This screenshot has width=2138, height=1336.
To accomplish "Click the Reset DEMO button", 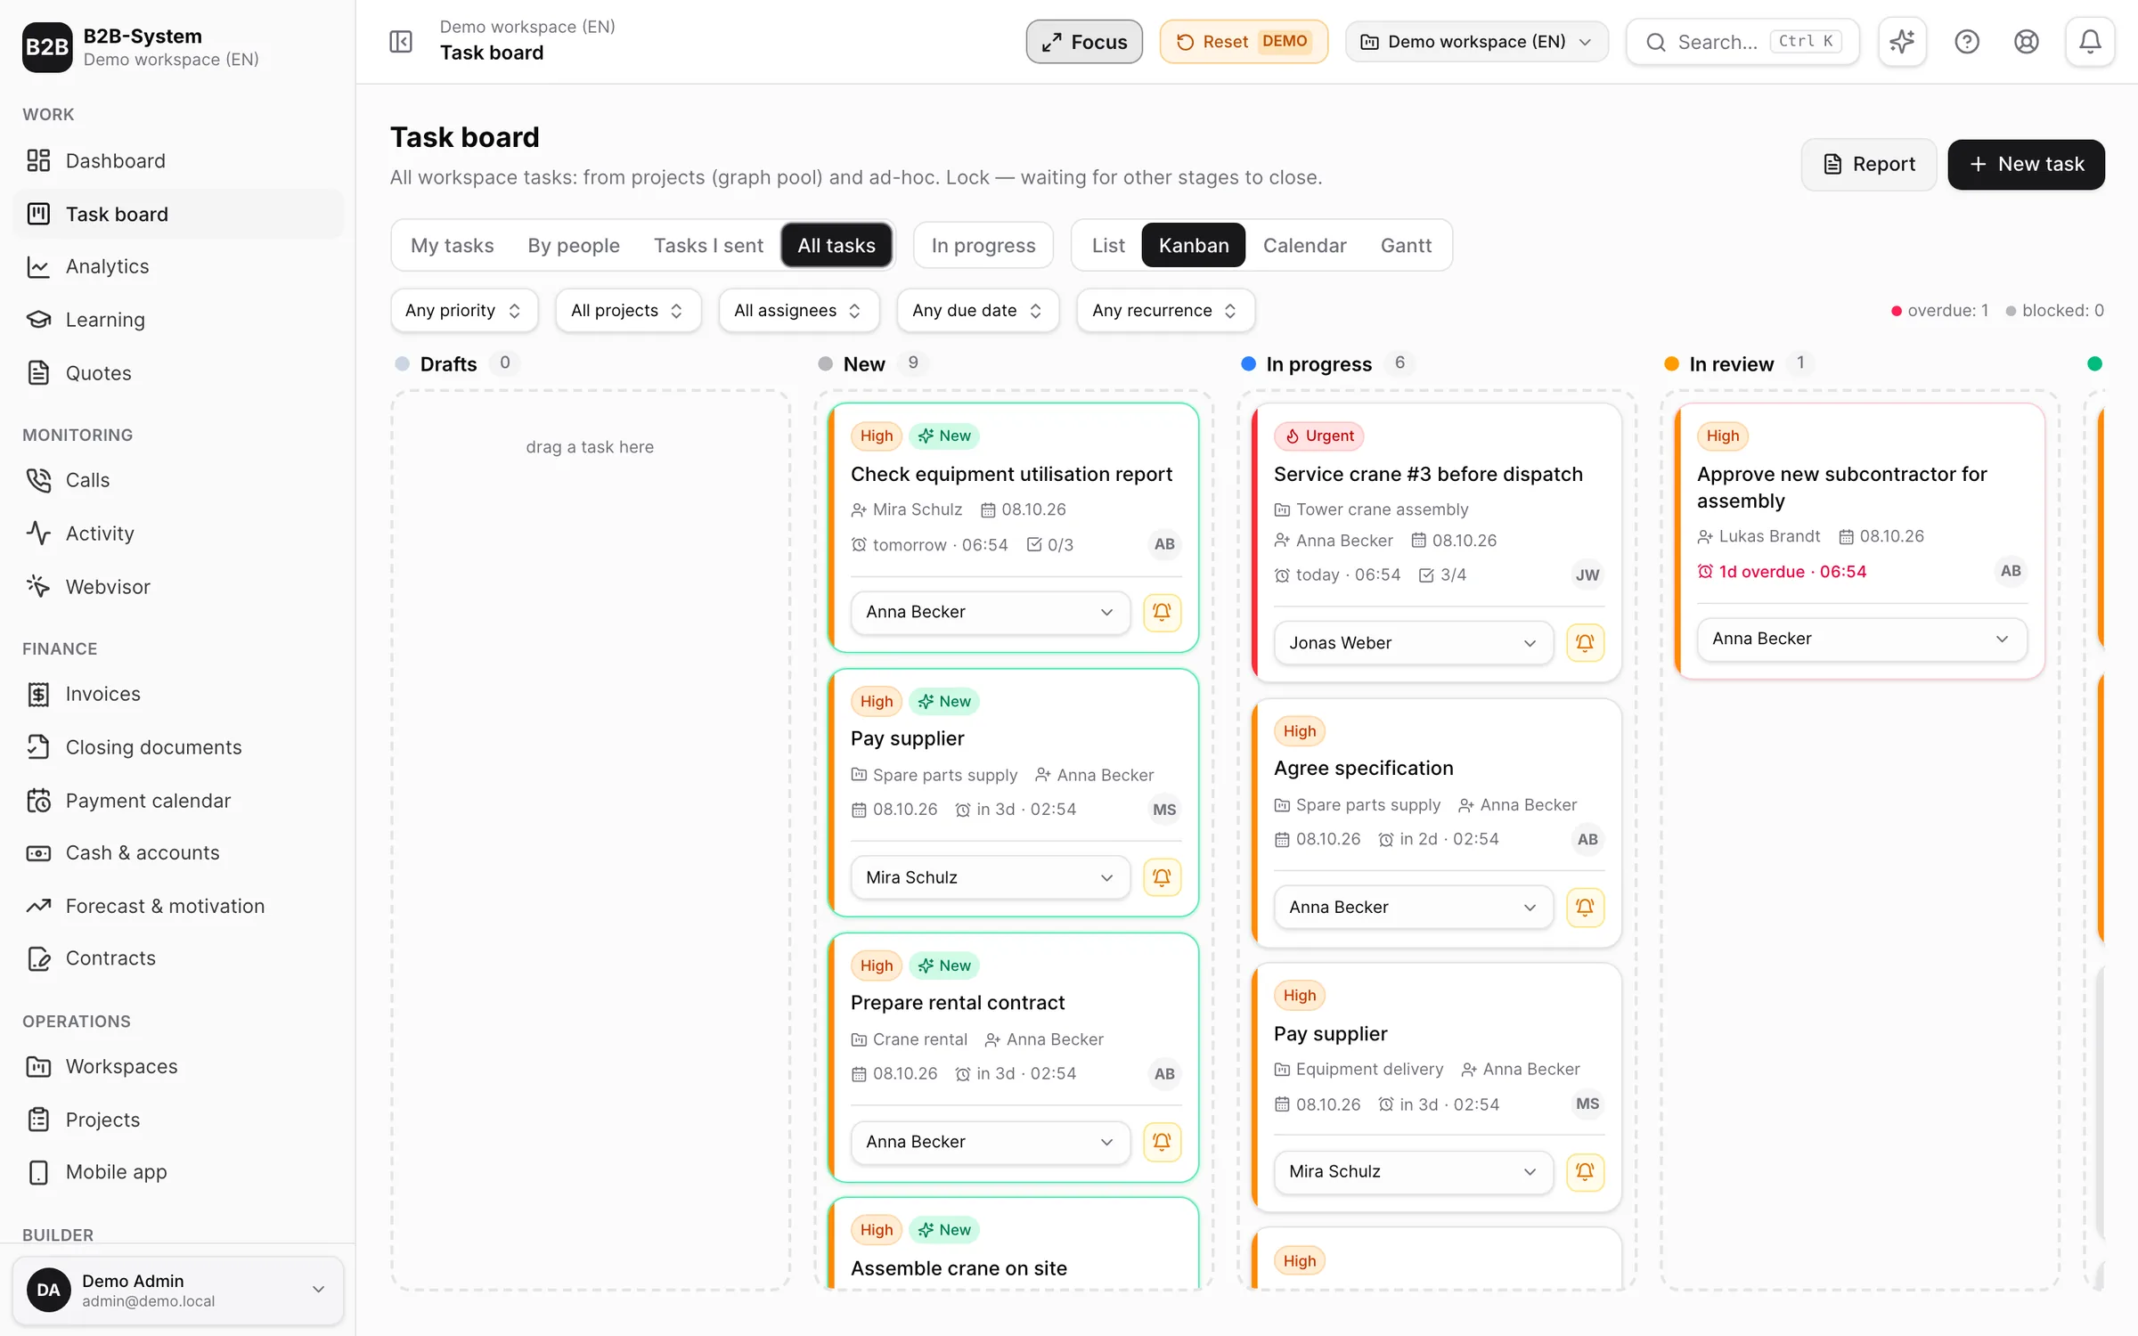I will point(1244,42).
